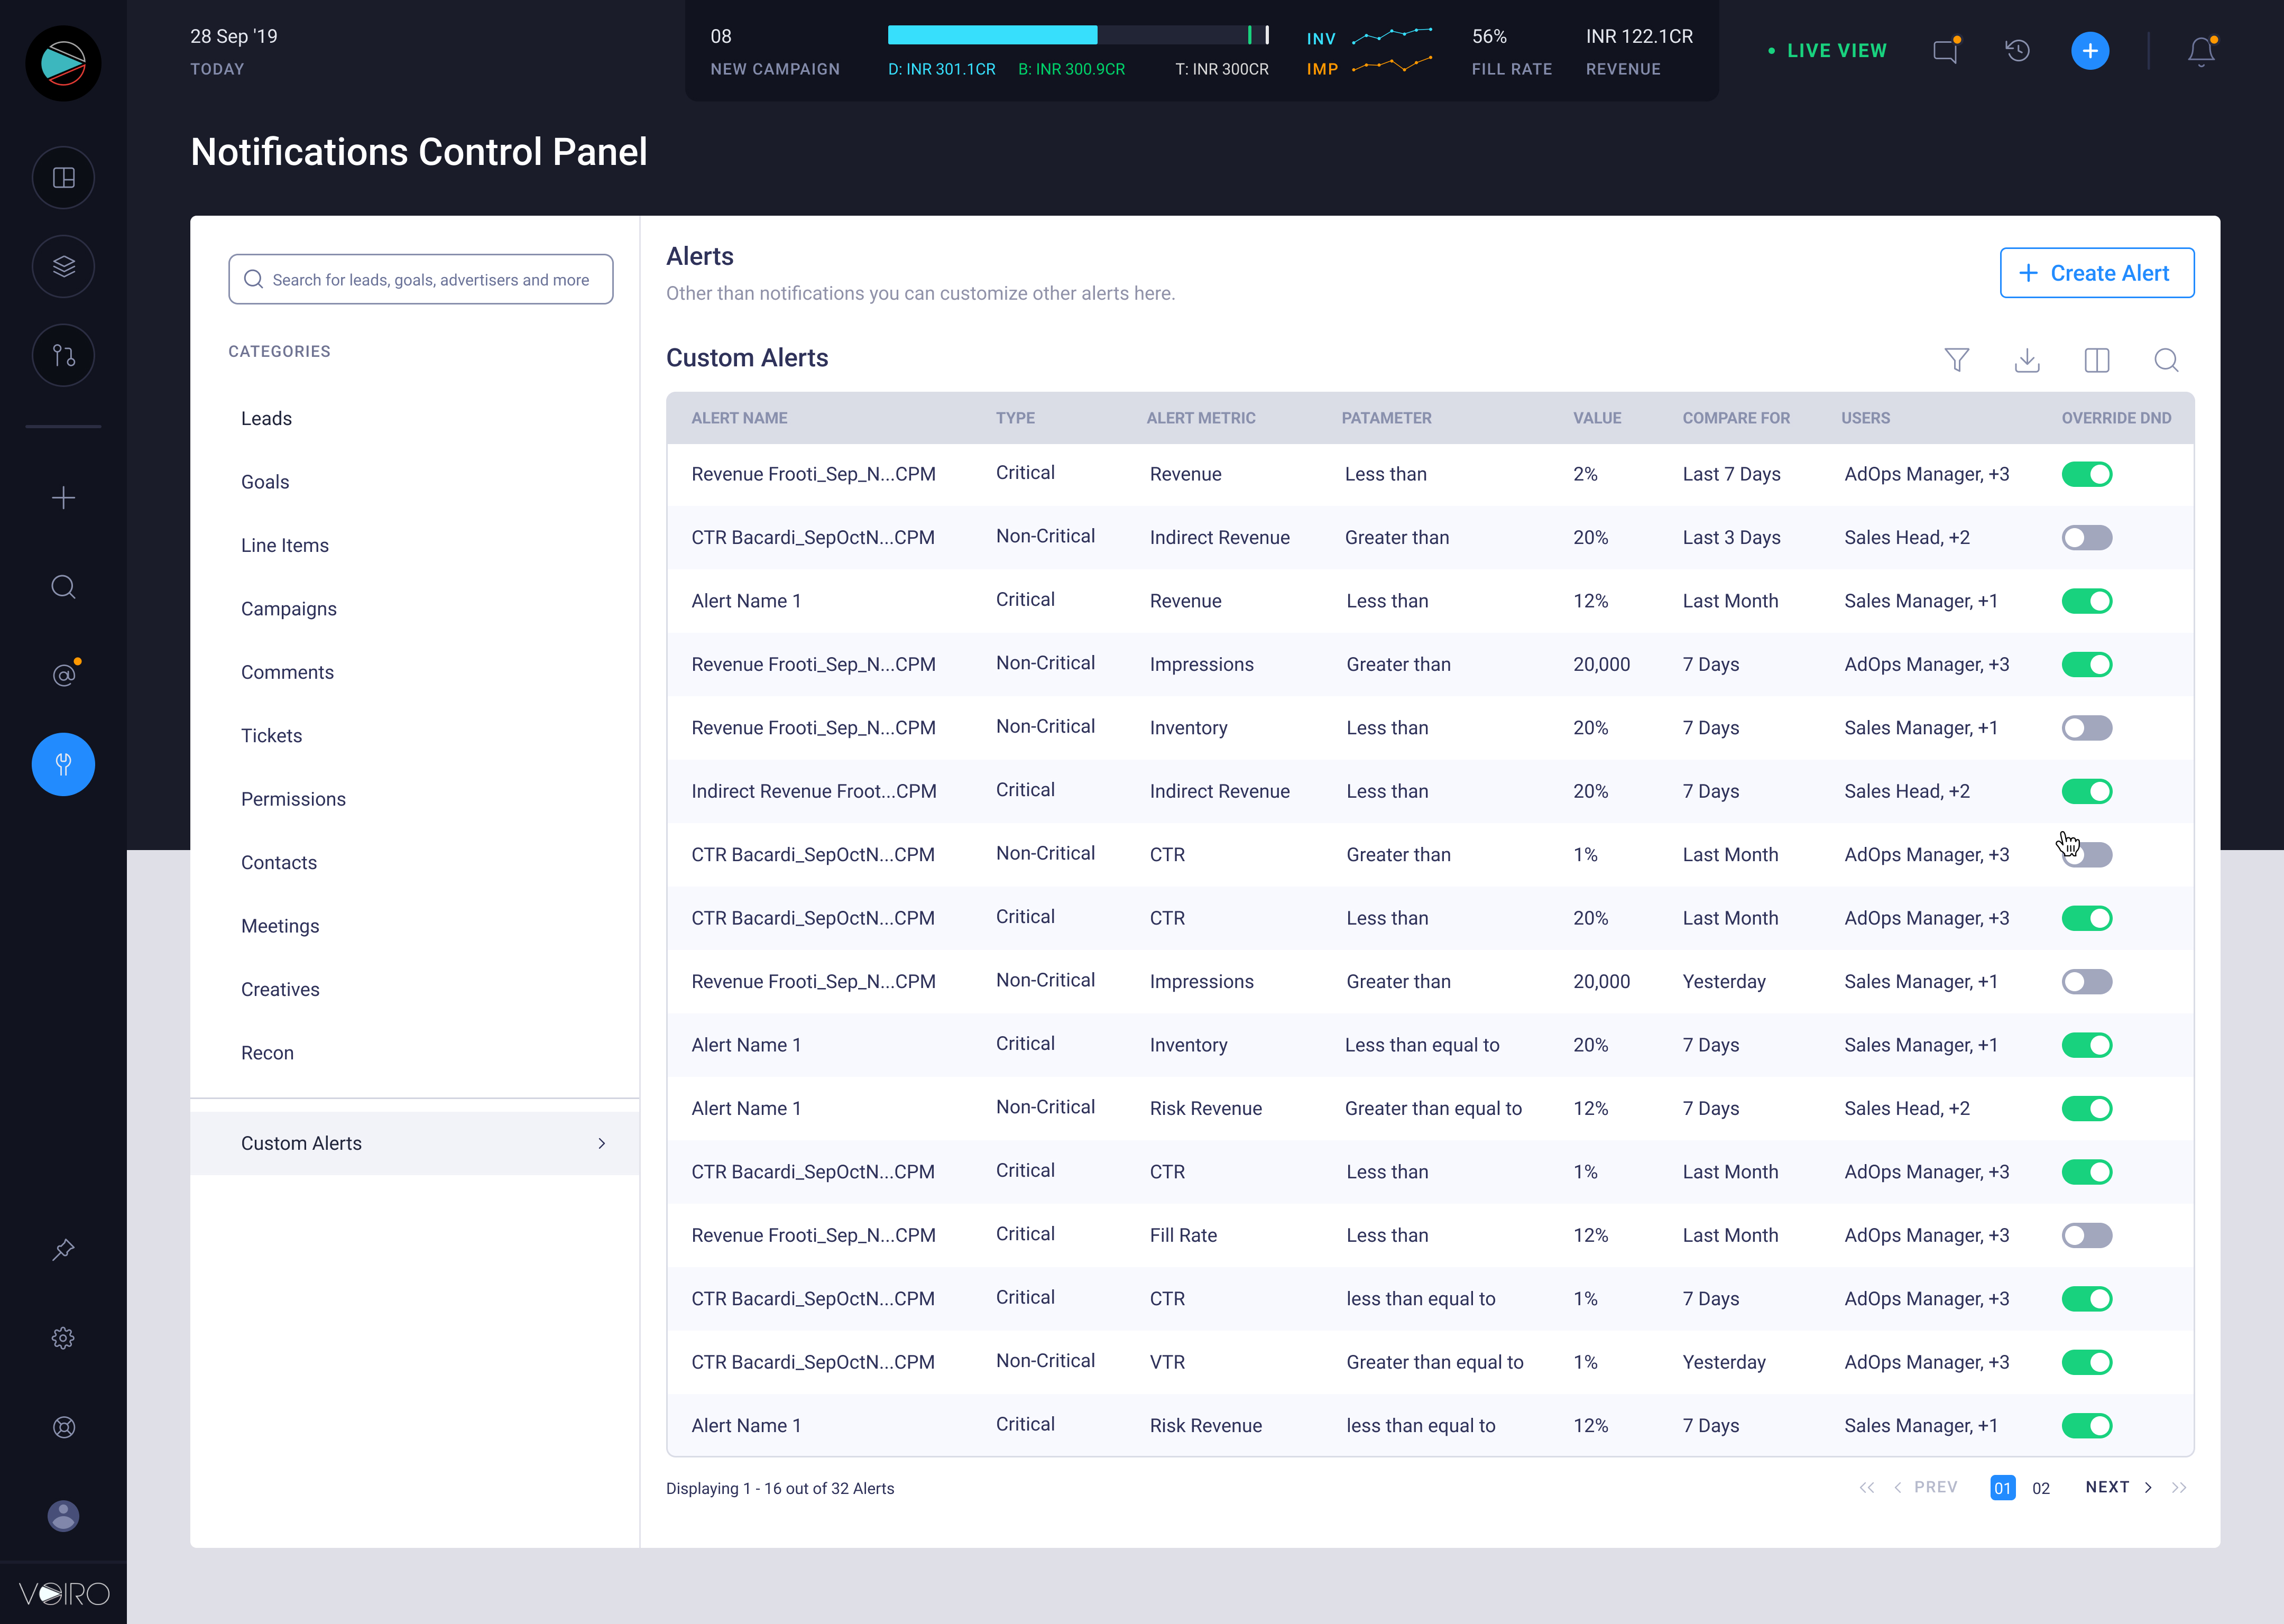The height and width of the screenshot is (1624, 2284).
Task: Download the Custom Alerts table
Action: tap(2026, 360)
